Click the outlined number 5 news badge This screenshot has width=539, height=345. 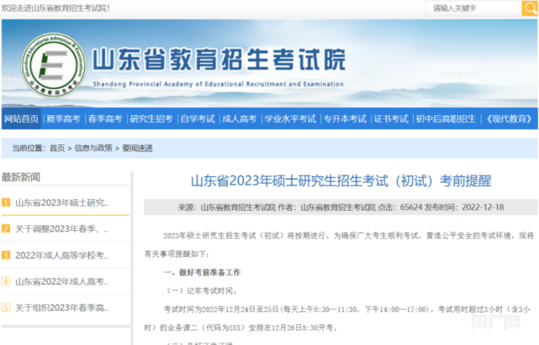coord(6,307)
